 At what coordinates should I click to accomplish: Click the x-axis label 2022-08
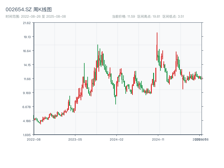[x=34, y=139]
